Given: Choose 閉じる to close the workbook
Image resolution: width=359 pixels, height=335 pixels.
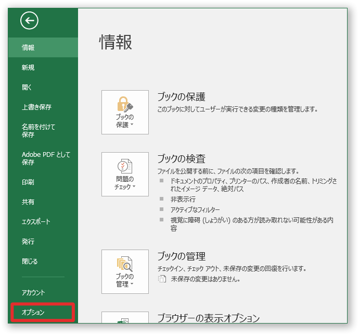Looking at the screenshot, I should coord(43,261).
